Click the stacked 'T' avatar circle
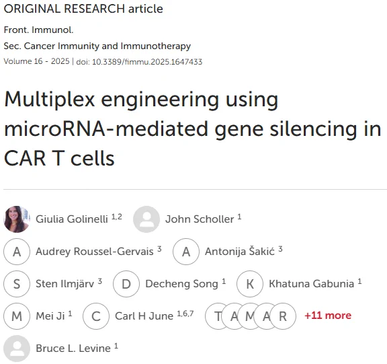The image size is (387, 364). [x=214, y=316]
